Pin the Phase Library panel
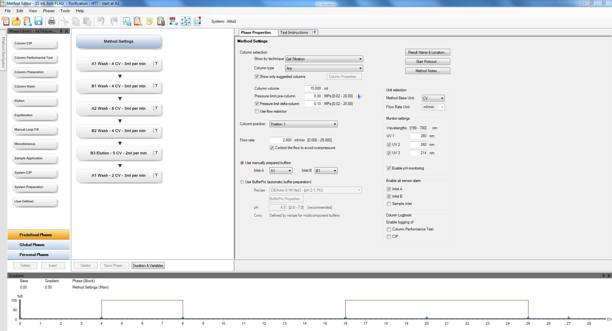Viewport: 612px width, 331px height. click(x=61, y=31)
